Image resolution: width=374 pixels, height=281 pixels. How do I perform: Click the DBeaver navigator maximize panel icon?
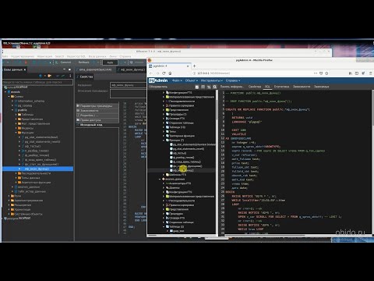69,69
